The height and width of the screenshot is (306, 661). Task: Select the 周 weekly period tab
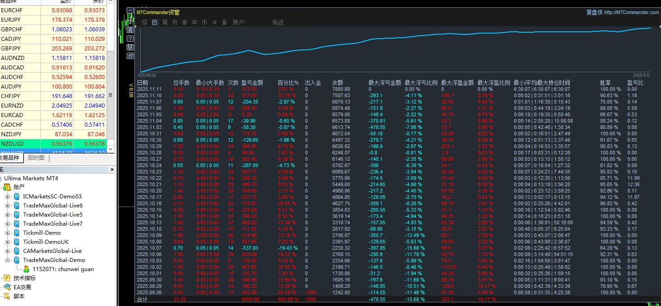click(165, 22)
